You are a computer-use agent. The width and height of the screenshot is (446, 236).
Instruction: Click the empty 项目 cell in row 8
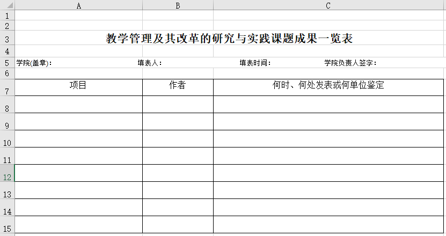point(79,105)
